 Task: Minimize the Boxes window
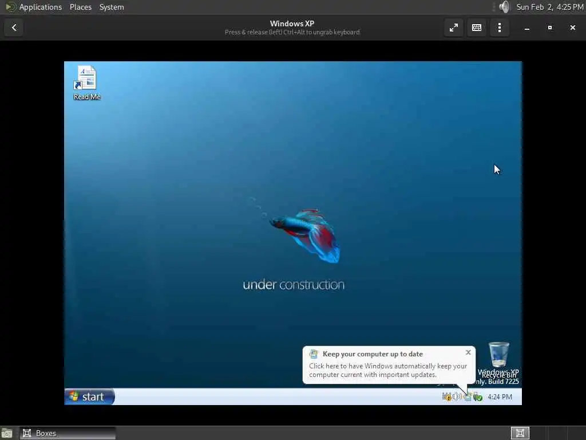526,27
